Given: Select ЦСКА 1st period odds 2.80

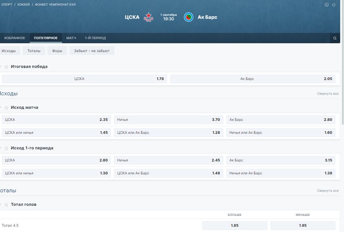Looking at the screenshot, I should (56, 160).
